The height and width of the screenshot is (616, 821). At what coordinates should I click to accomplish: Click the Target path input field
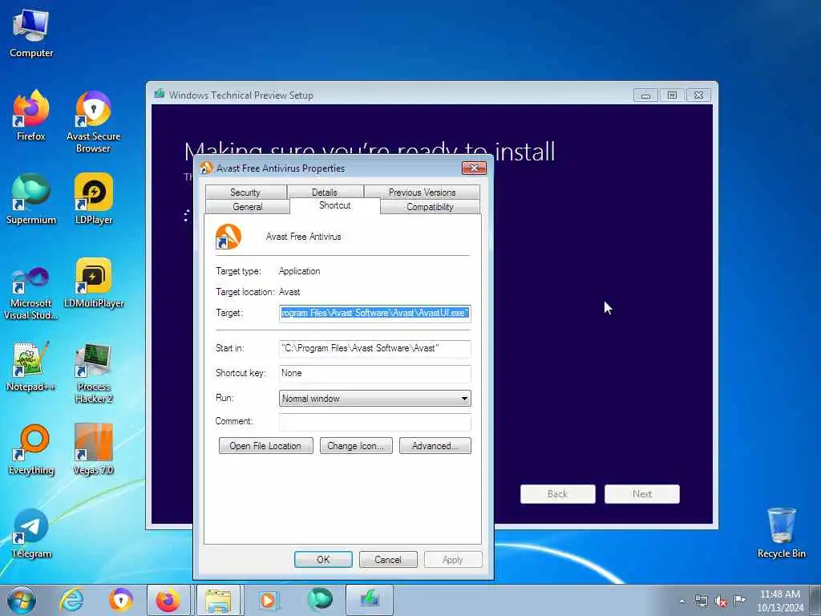point(375,313)
